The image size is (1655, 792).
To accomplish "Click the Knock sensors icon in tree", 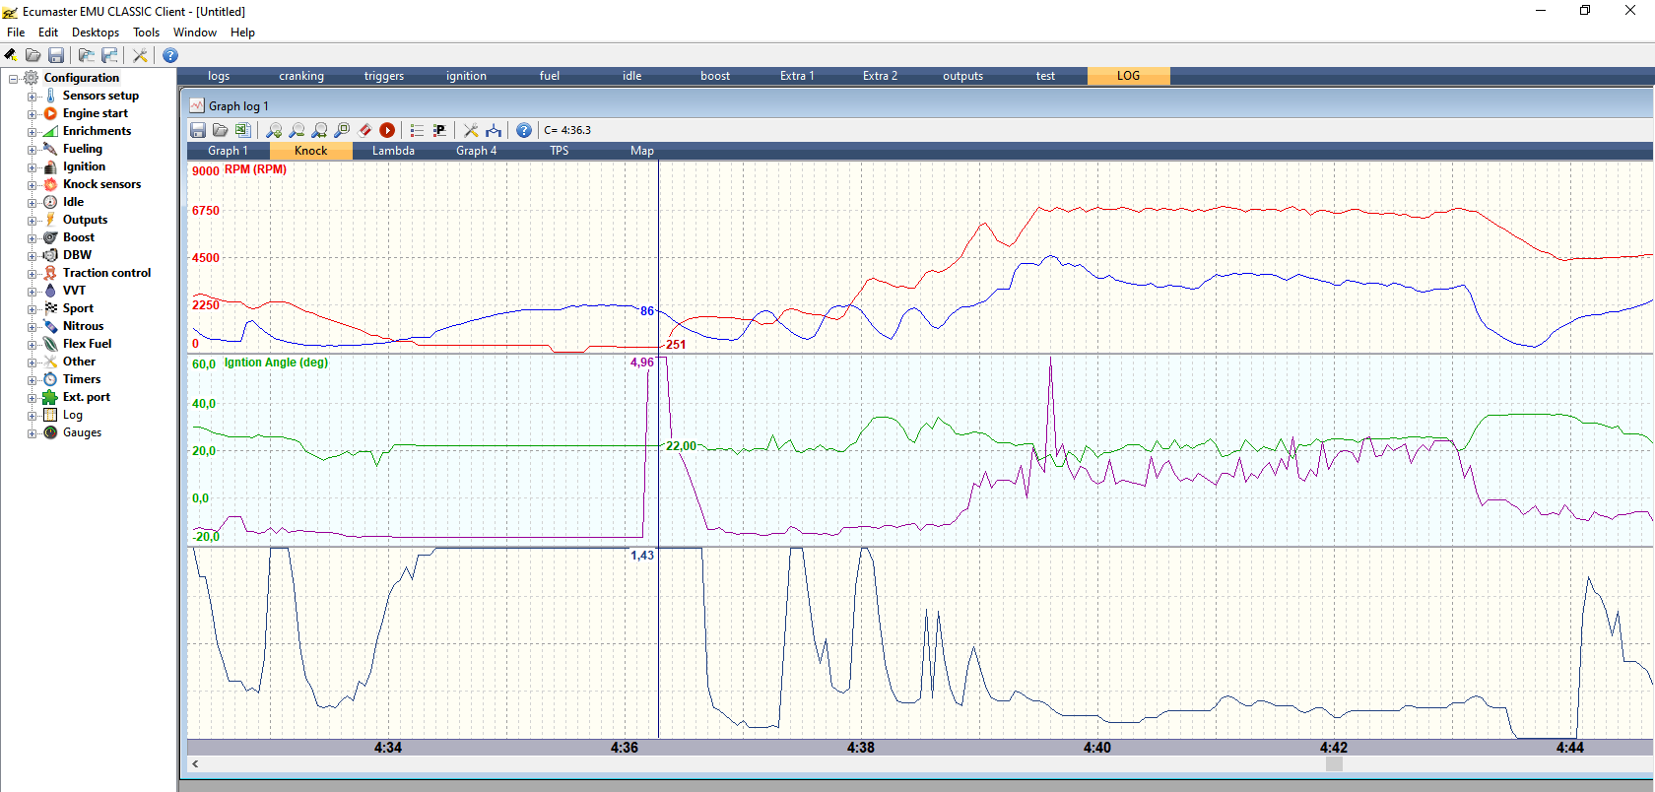I will tap(50, 184).
